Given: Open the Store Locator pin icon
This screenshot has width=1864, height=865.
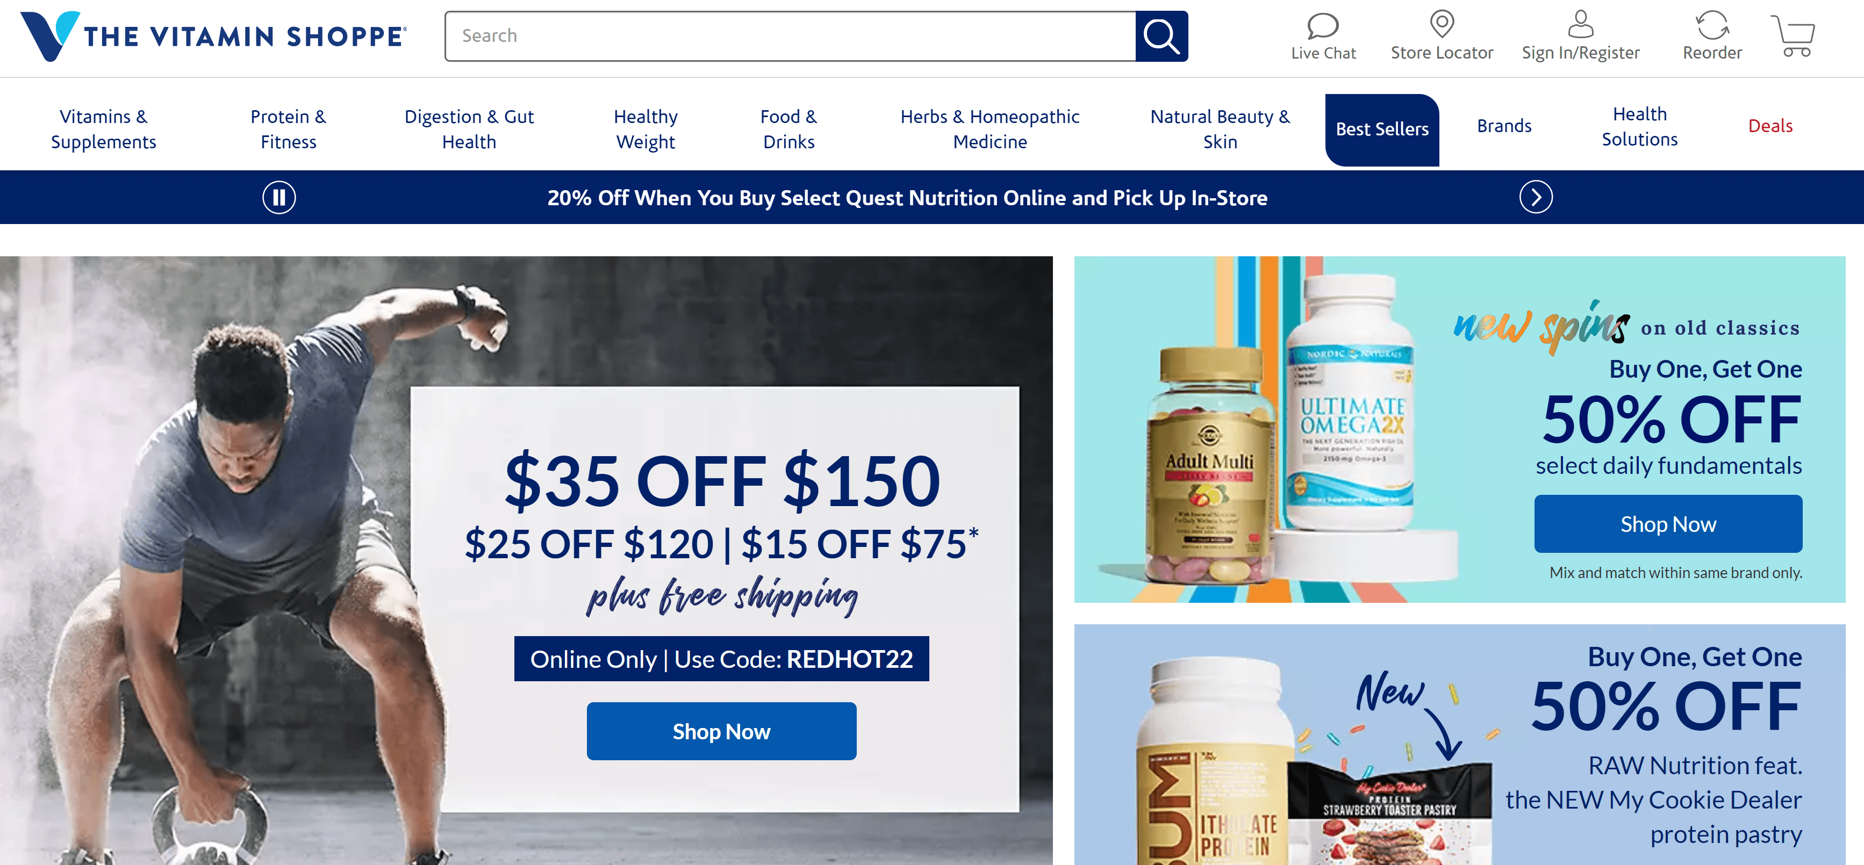Looking at the screenshot, I should pos(1442,24).
